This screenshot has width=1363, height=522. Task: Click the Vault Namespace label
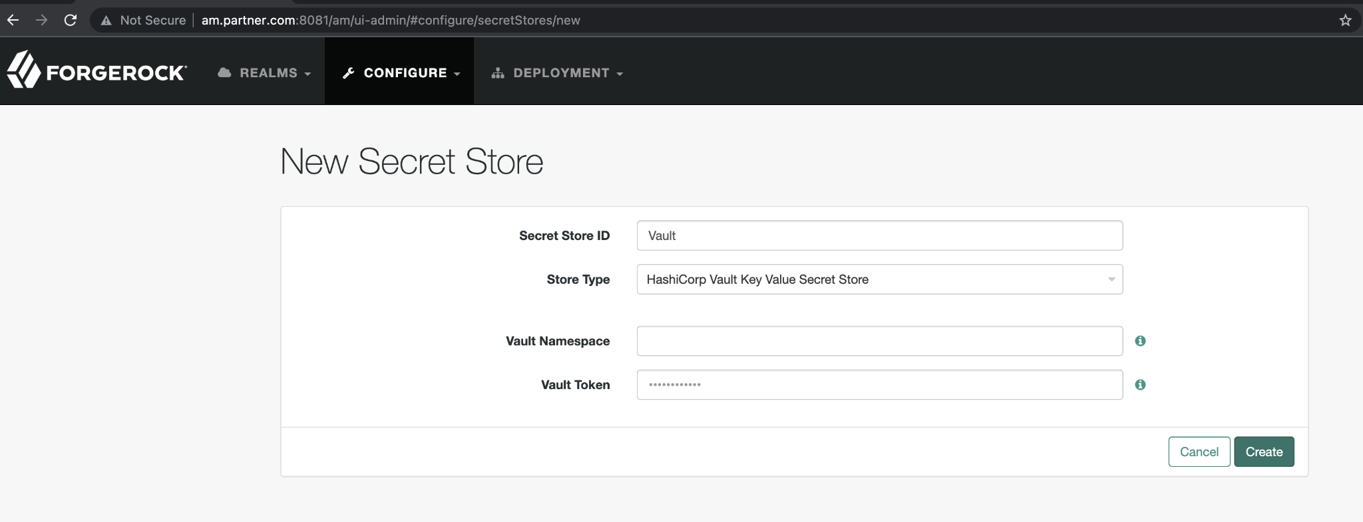click(558, 341)
